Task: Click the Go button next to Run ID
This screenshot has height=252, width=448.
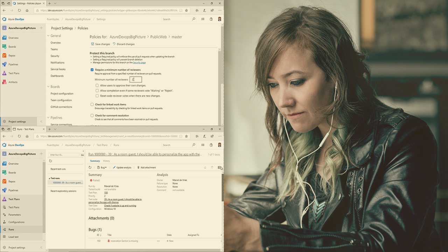Action: pyautogui.click(x=83, y=155)
